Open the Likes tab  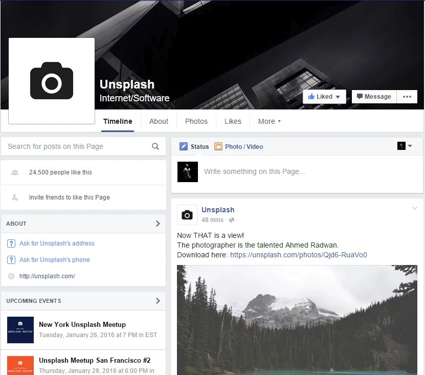click(x=233, y=121)
